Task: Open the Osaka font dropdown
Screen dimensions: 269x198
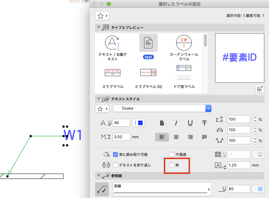Action: point(162,109)
